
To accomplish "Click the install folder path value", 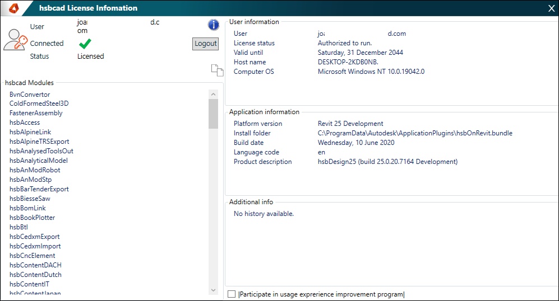I will click(x=415, y=133).
